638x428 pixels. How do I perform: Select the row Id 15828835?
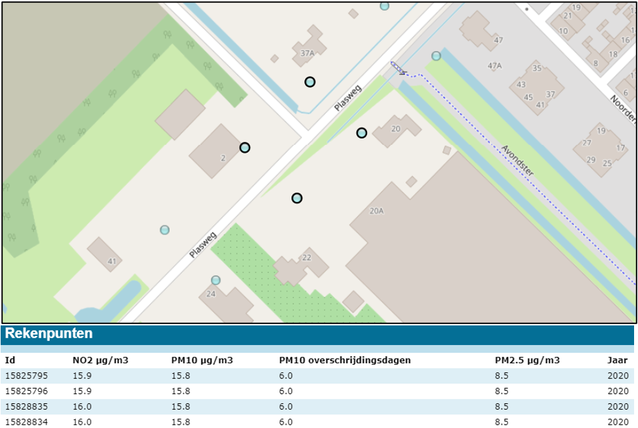tap(317, 407)
